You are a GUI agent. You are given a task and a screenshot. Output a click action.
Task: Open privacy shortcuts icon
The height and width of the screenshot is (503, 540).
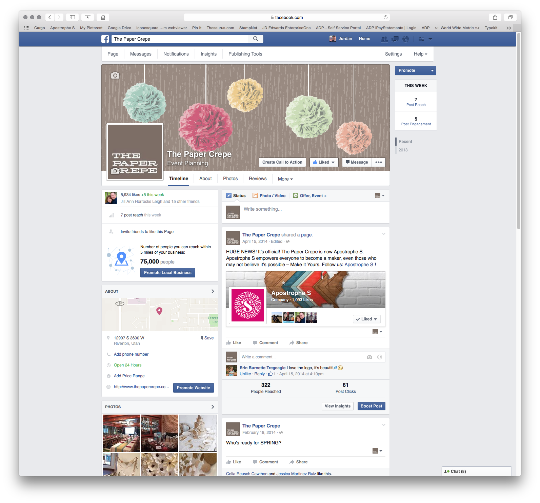point(421,39)
